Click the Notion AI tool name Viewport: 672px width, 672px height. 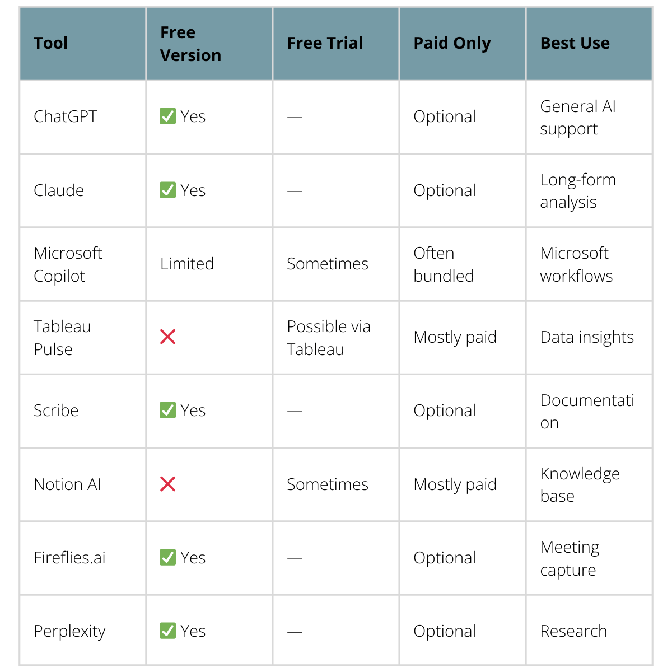tap(67, 484)
